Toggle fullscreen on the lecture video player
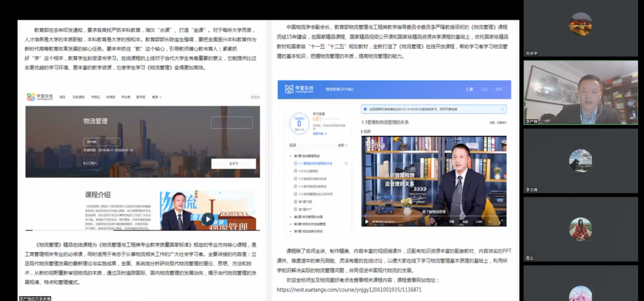 tap(501, 222)
